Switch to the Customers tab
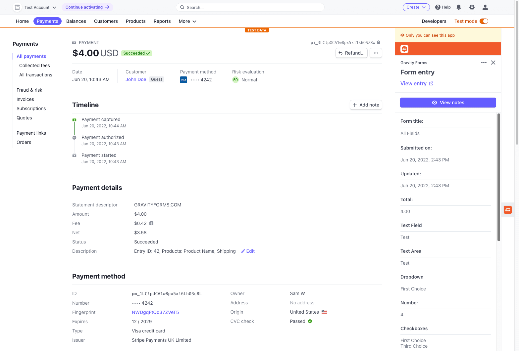This screenshot has height=351, width=519. 106,21
